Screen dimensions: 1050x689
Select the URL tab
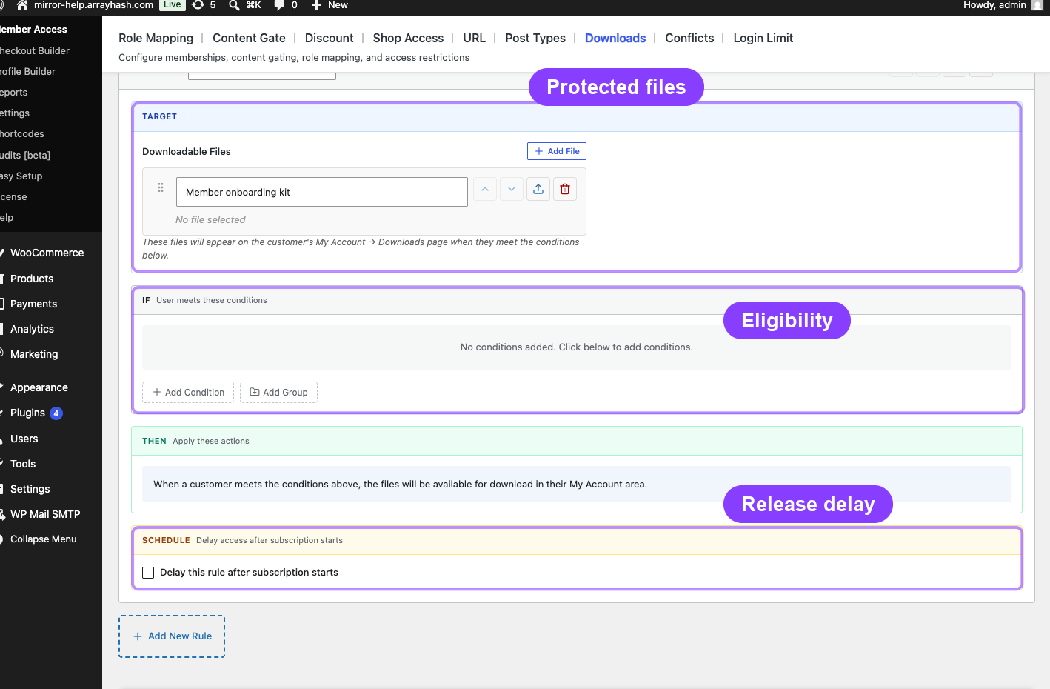pyautogui.click(x=474, y=38)
